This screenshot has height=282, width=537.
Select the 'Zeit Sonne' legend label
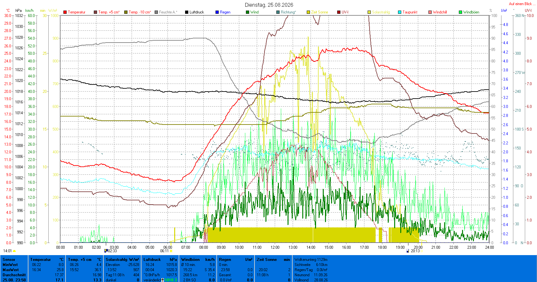click(320, 12)
